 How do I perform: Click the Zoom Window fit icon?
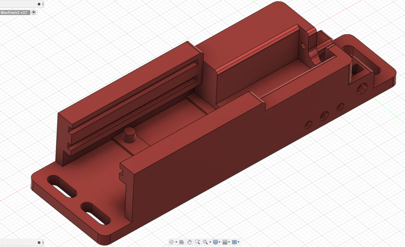(205, 242)
